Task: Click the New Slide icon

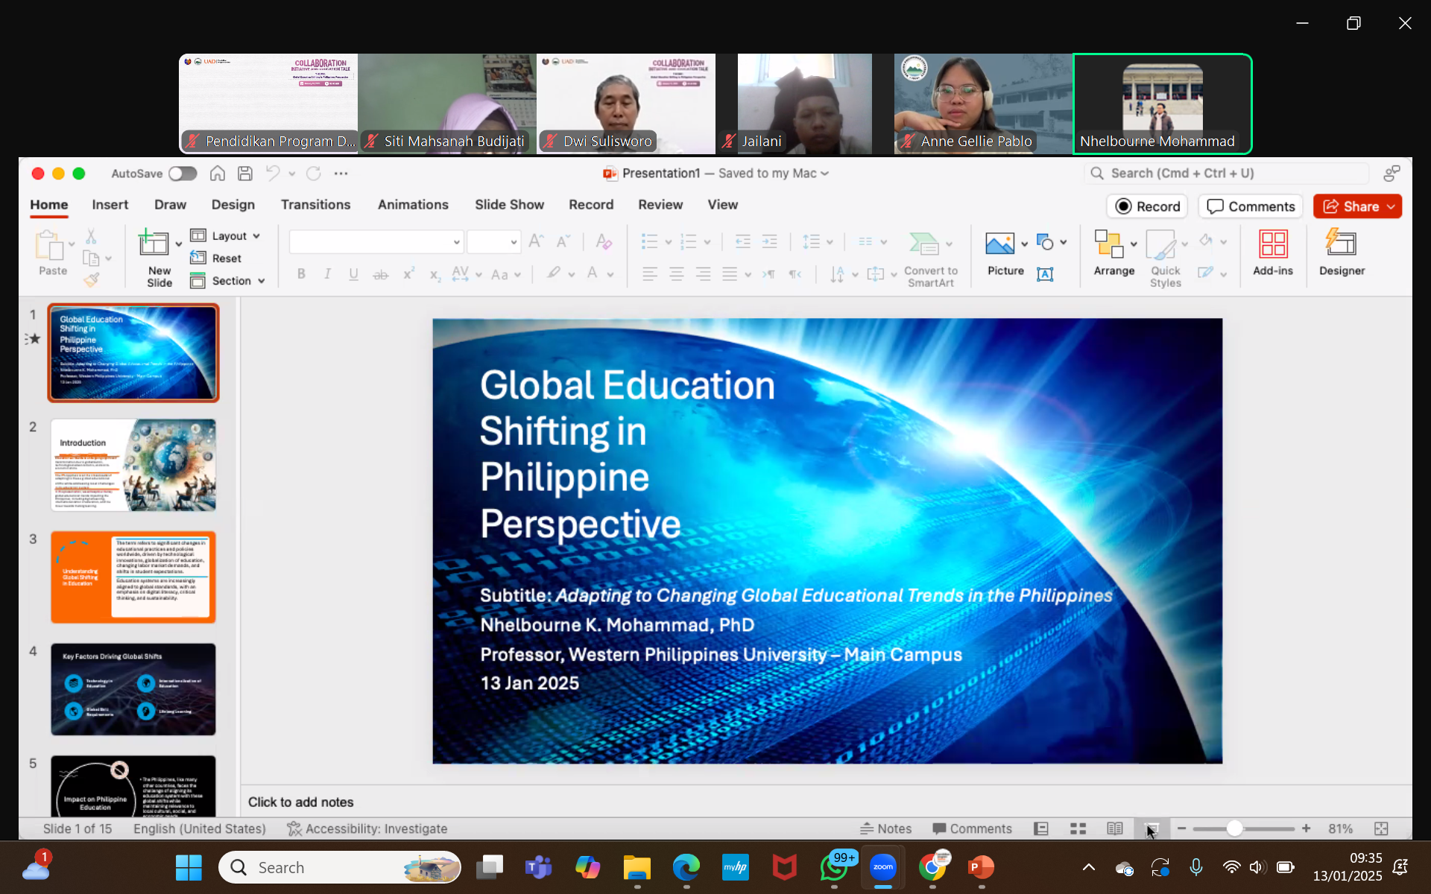Action: (154, 244)
